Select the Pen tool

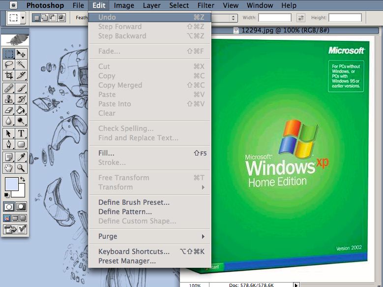[x=9, y=144]
